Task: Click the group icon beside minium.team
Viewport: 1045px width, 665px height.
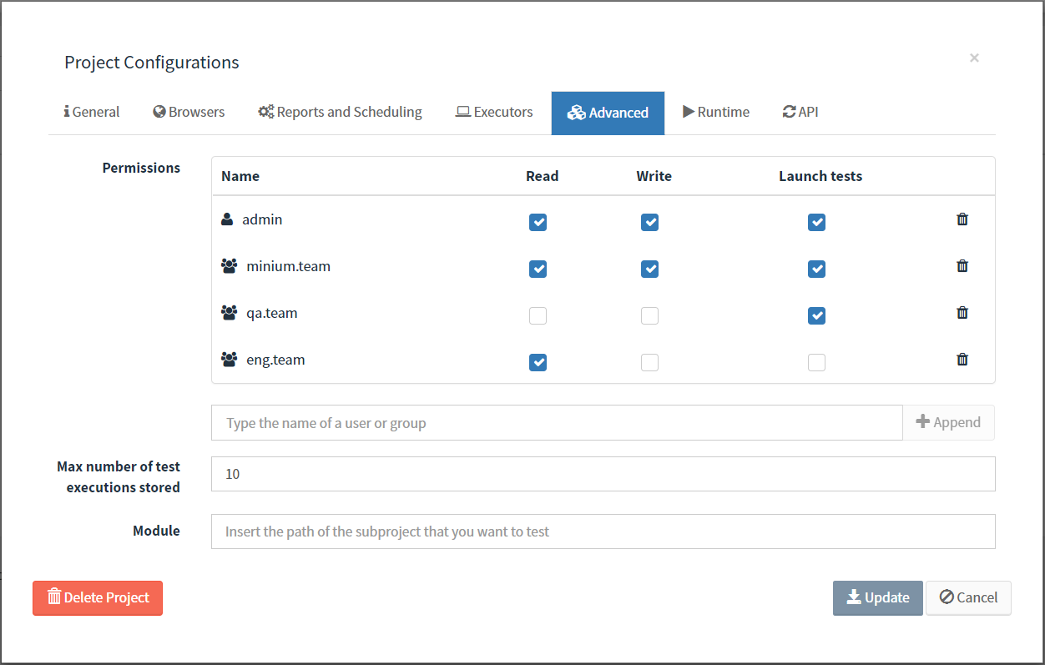Action: [230, 266]
